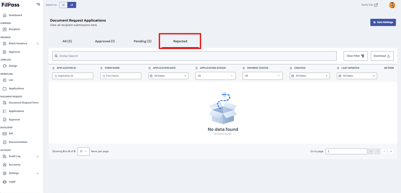Viewport: 401px width, 193px height.
Task: Open the items per page dropdown
Action: (x=84, y=151)
